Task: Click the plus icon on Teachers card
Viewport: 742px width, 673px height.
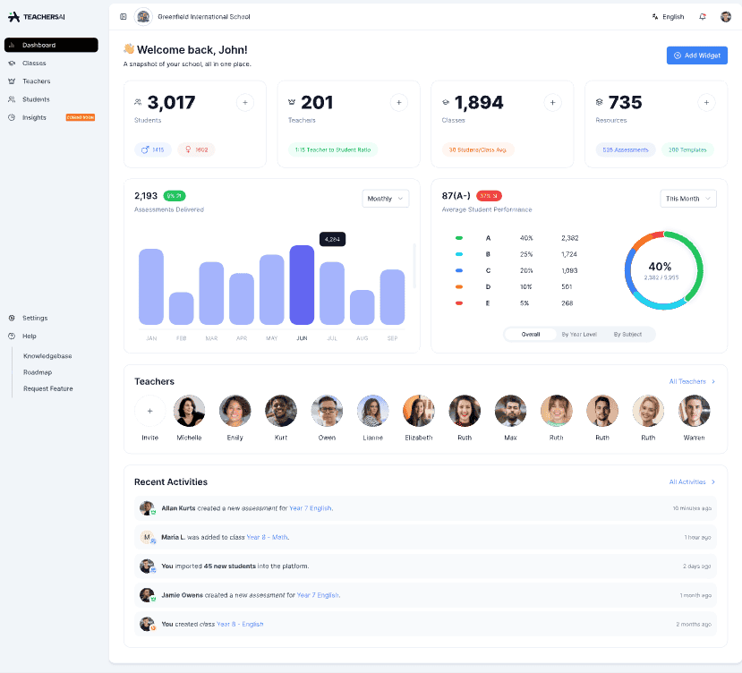Action: [x=399, y=103]
